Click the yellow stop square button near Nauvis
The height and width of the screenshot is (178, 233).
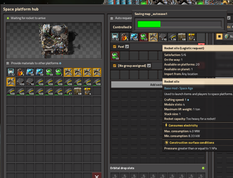click(219, 36)
